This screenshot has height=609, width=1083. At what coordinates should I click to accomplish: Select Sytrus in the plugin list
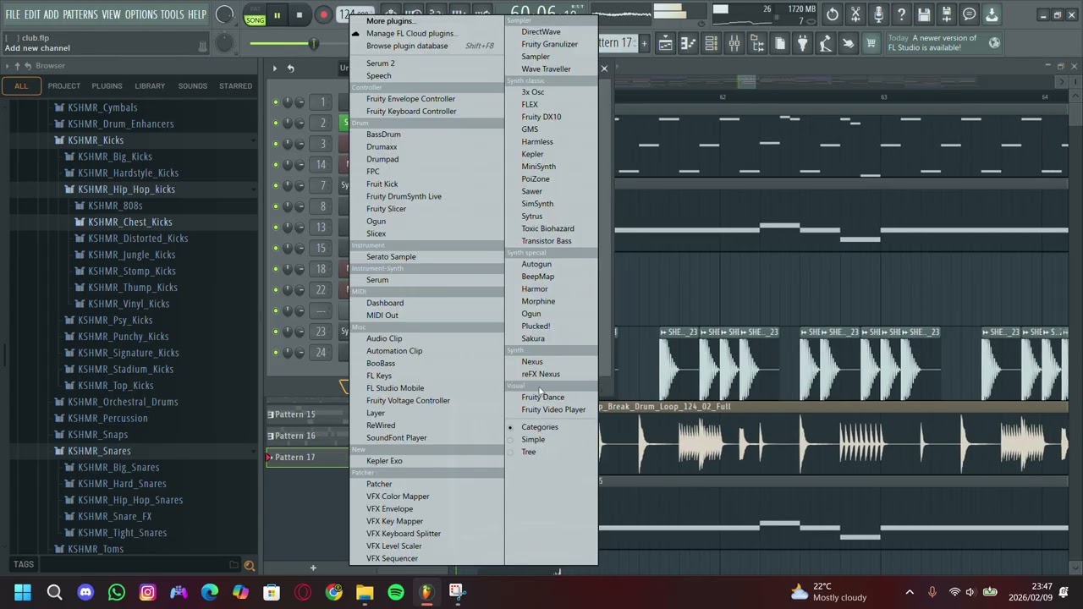click(532, 217)
